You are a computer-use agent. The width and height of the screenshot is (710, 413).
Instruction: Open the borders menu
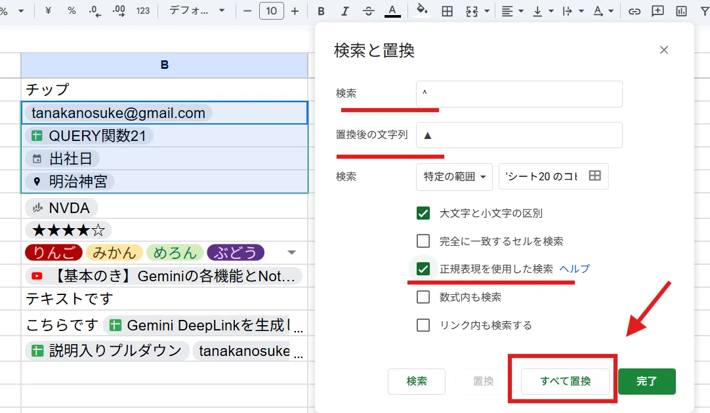(447, 11)
